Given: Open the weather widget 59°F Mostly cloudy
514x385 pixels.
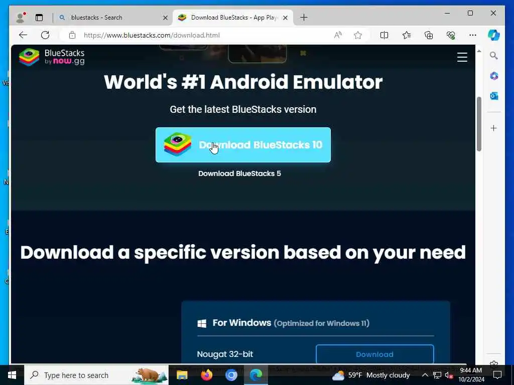Looking at the screenshot, I should pyautogui.click(x=371, y=375).
